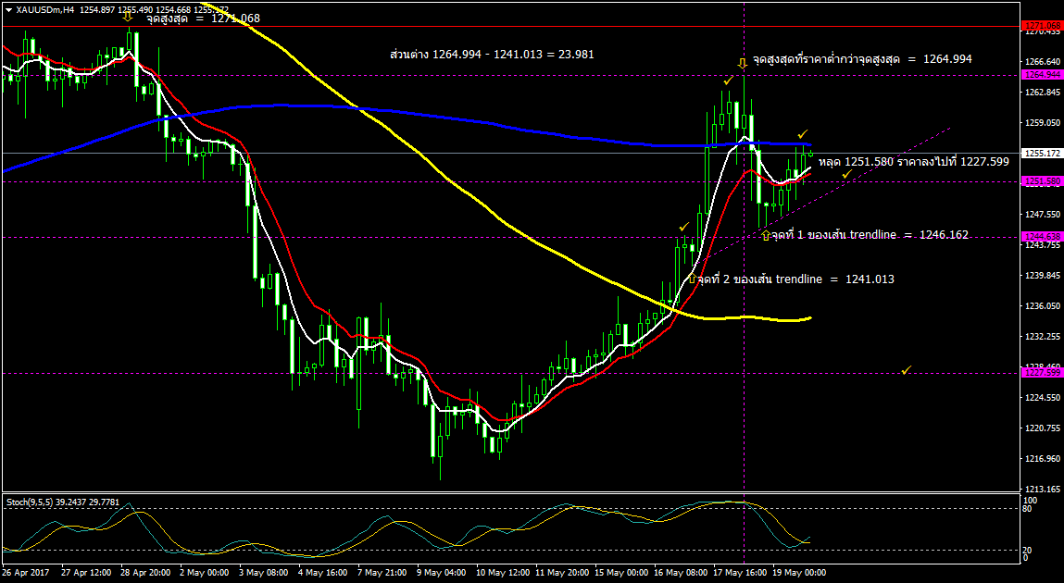Select the check mark above the 16 May rally candles

point(684,227)
